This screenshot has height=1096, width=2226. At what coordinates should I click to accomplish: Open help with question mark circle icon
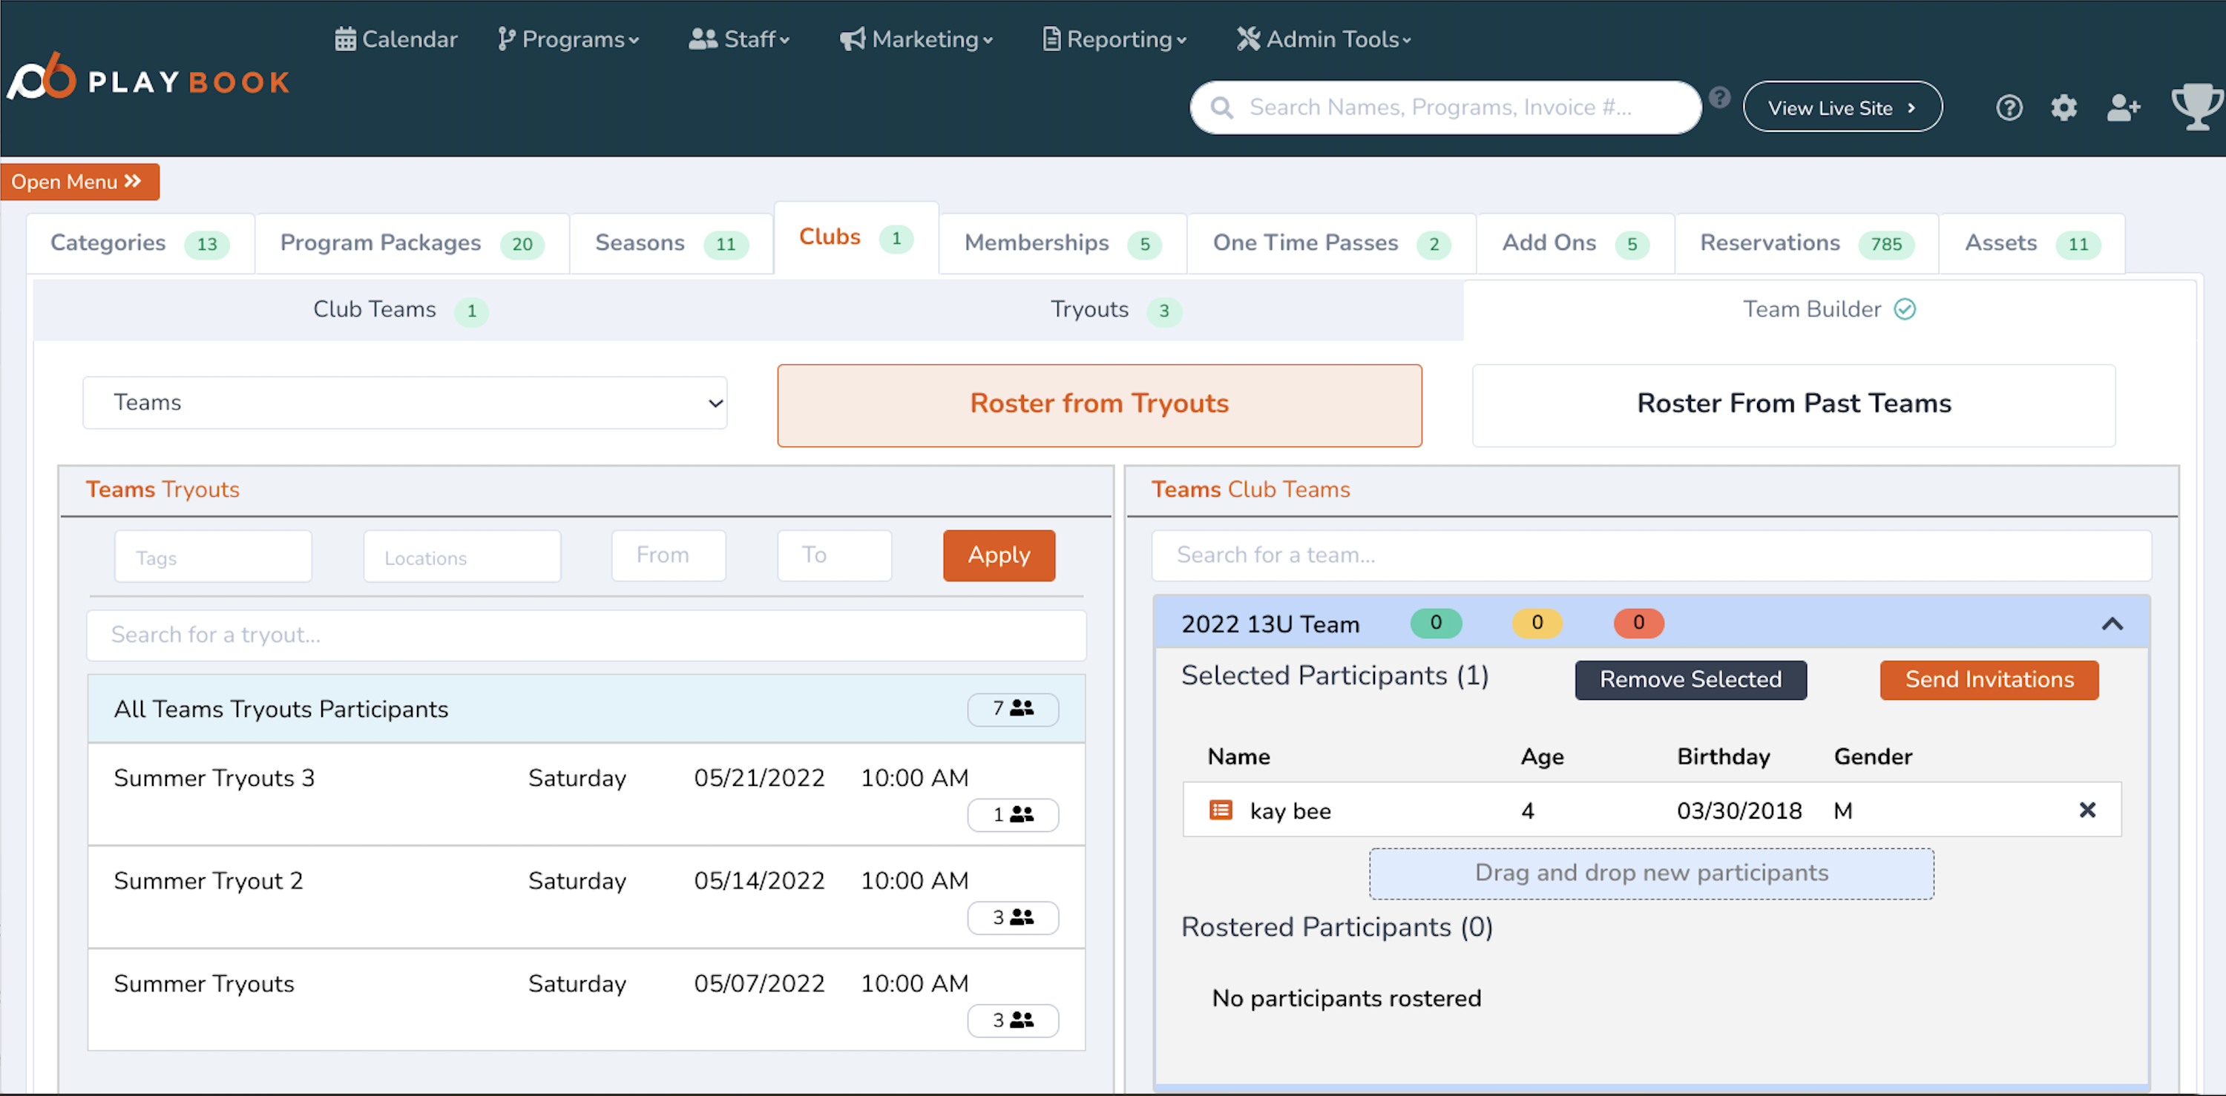[2009, 108]
